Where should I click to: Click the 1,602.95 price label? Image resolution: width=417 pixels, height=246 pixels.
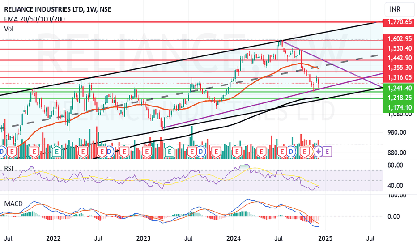399,39
